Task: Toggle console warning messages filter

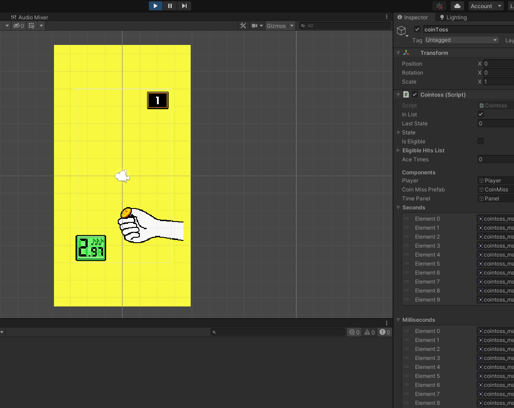Action: [x=370, y=332]
